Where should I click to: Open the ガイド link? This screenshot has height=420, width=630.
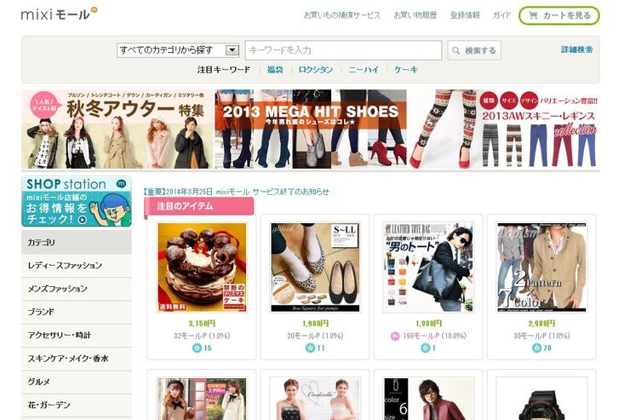pos(501,15)
